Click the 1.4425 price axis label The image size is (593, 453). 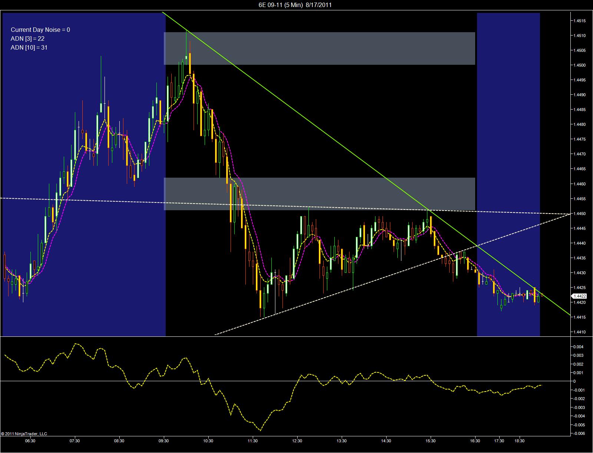pos(580,288)
